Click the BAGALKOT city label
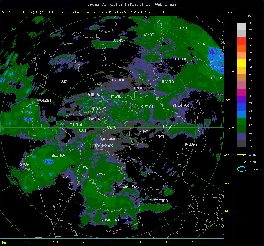Viewport: 264px width, 246px height. [x=117, y=80]
